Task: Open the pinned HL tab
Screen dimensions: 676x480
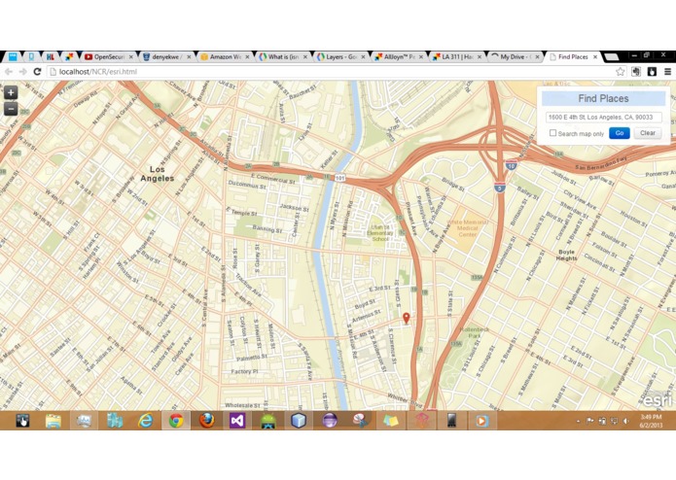Action: point(51,56)
